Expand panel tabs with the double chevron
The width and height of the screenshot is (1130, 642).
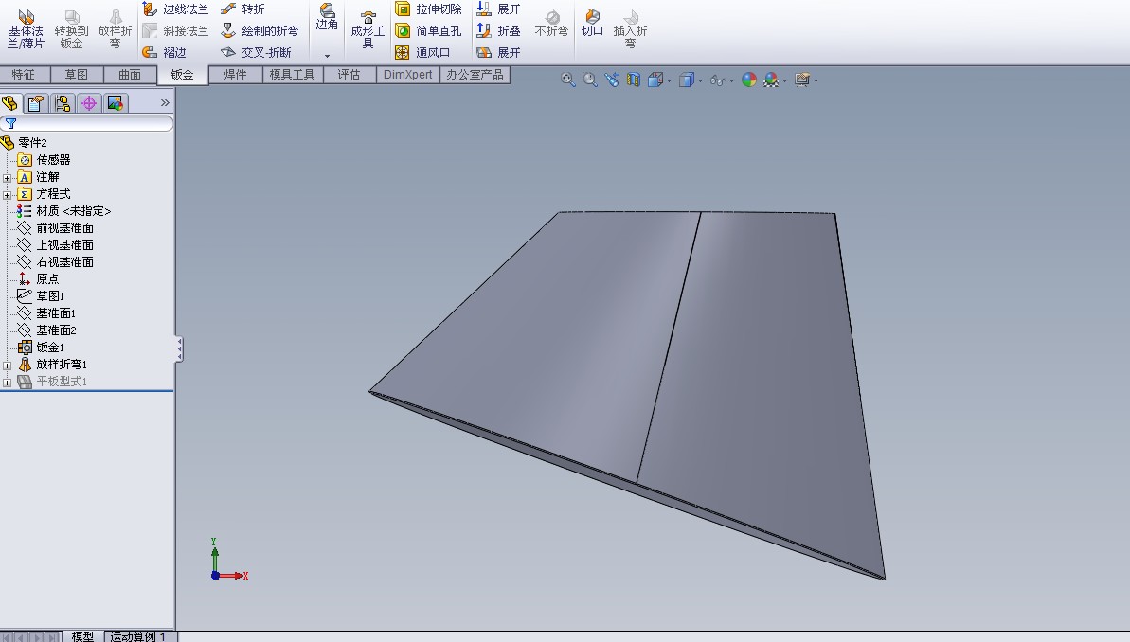point(165,103)
